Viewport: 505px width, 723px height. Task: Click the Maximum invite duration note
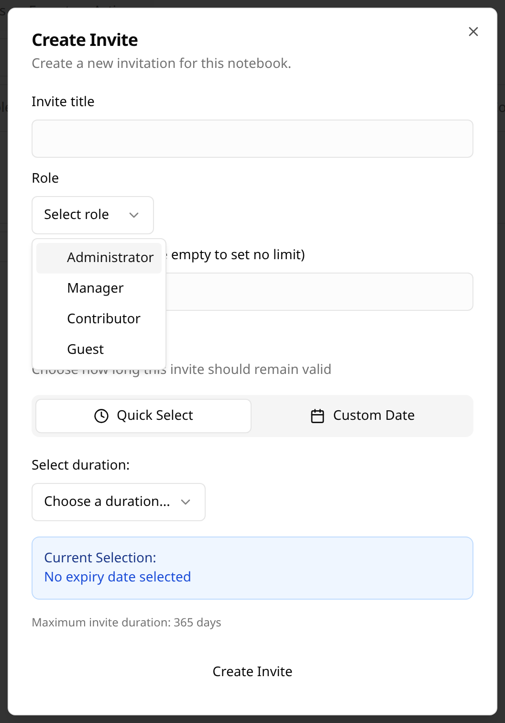pyautogui.click(x=126, y=623)
